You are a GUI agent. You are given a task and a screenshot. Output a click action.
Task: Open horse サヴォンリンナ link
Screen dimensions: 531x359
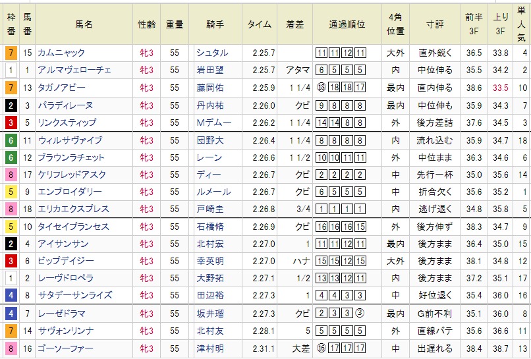(x=66, y=331)
